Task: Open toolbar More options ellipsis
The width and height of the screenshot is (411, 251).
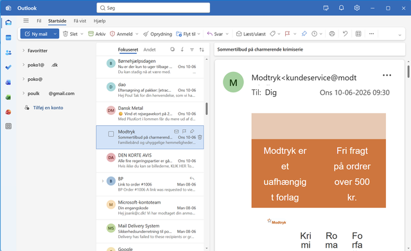Action: point(371,34)
